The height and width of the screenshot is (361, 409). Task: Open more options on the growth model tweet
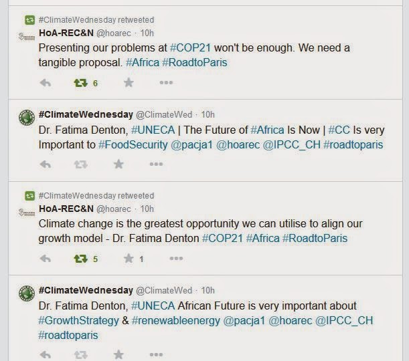[166, 259]
